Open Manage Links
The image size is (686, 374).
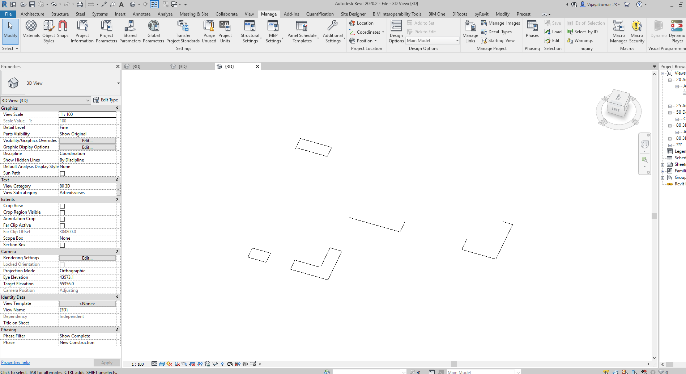(x=470, y=31)
